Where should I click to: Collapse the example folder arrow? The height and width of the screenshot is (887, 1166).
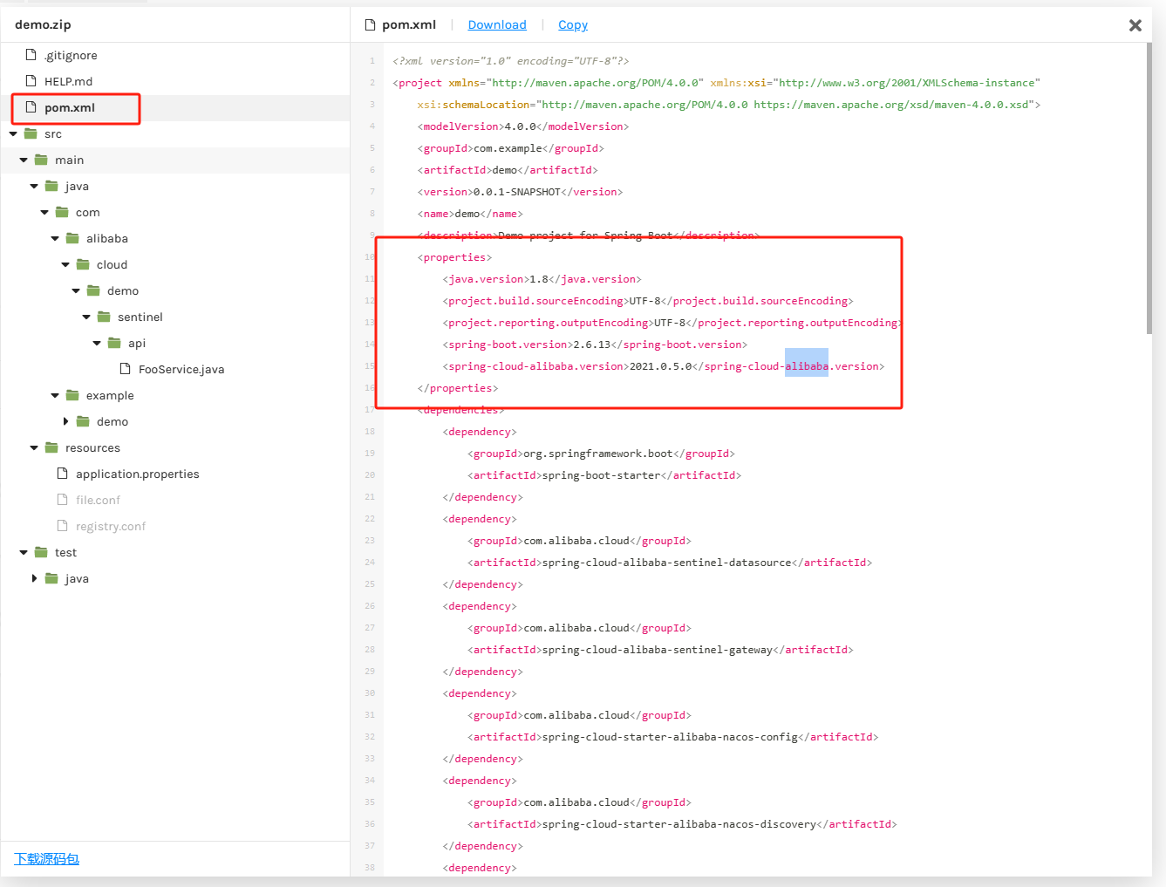[x=55, y=395]
